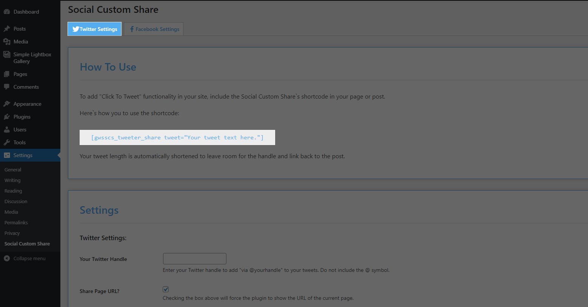The image size is (588, 307).
Task: Click the 'Share Page URL?' label
Action: click(x=100, y=291)
